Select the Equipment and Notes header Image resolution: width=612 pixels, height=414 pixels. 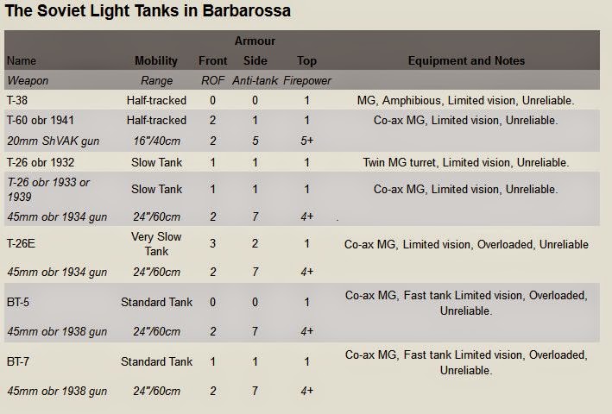pos(466,61)
